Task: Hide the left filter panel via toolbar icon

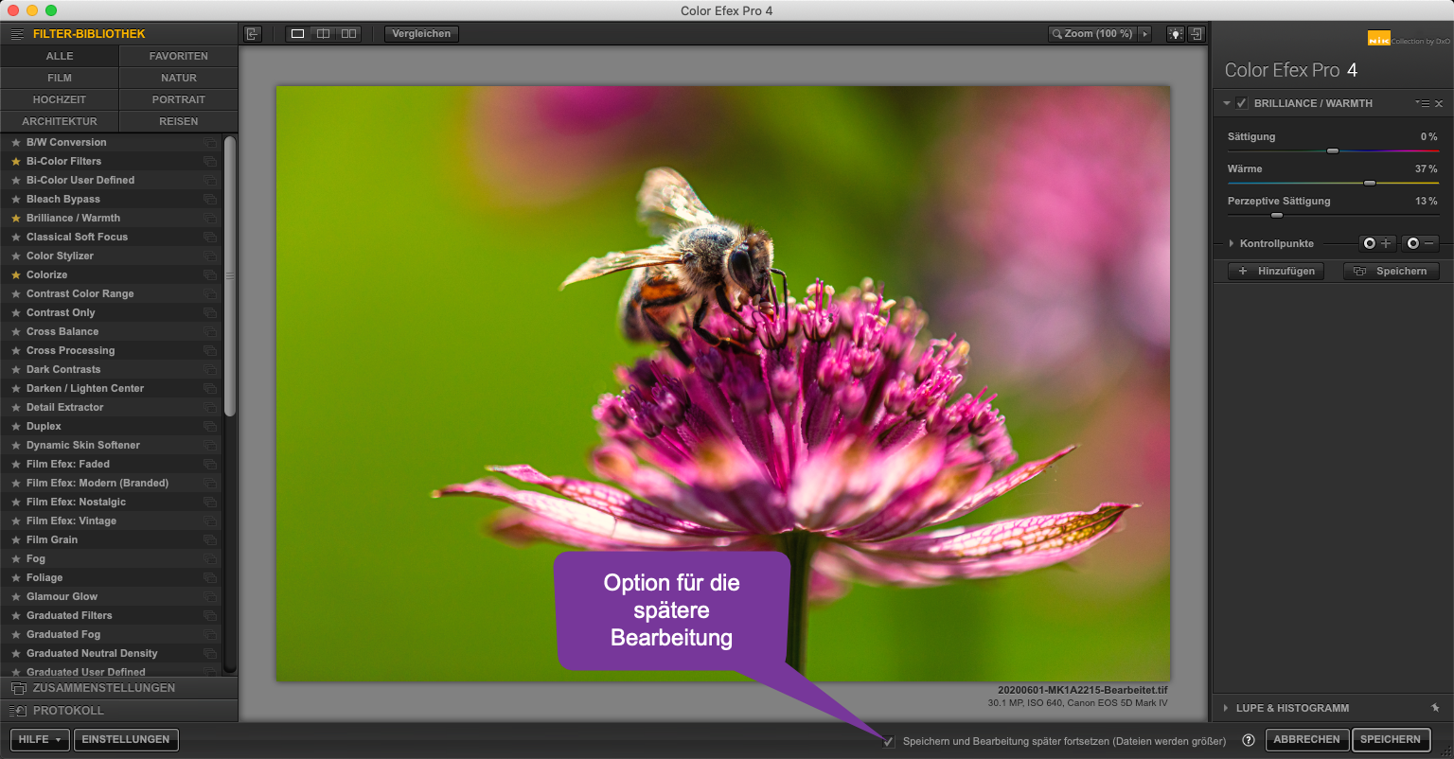Action: click(x=252, y=34)
